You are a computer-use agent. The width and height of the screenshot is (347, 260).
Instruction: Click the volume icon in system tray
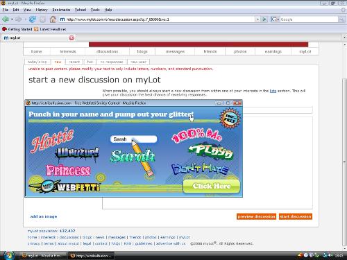point(330,255)
